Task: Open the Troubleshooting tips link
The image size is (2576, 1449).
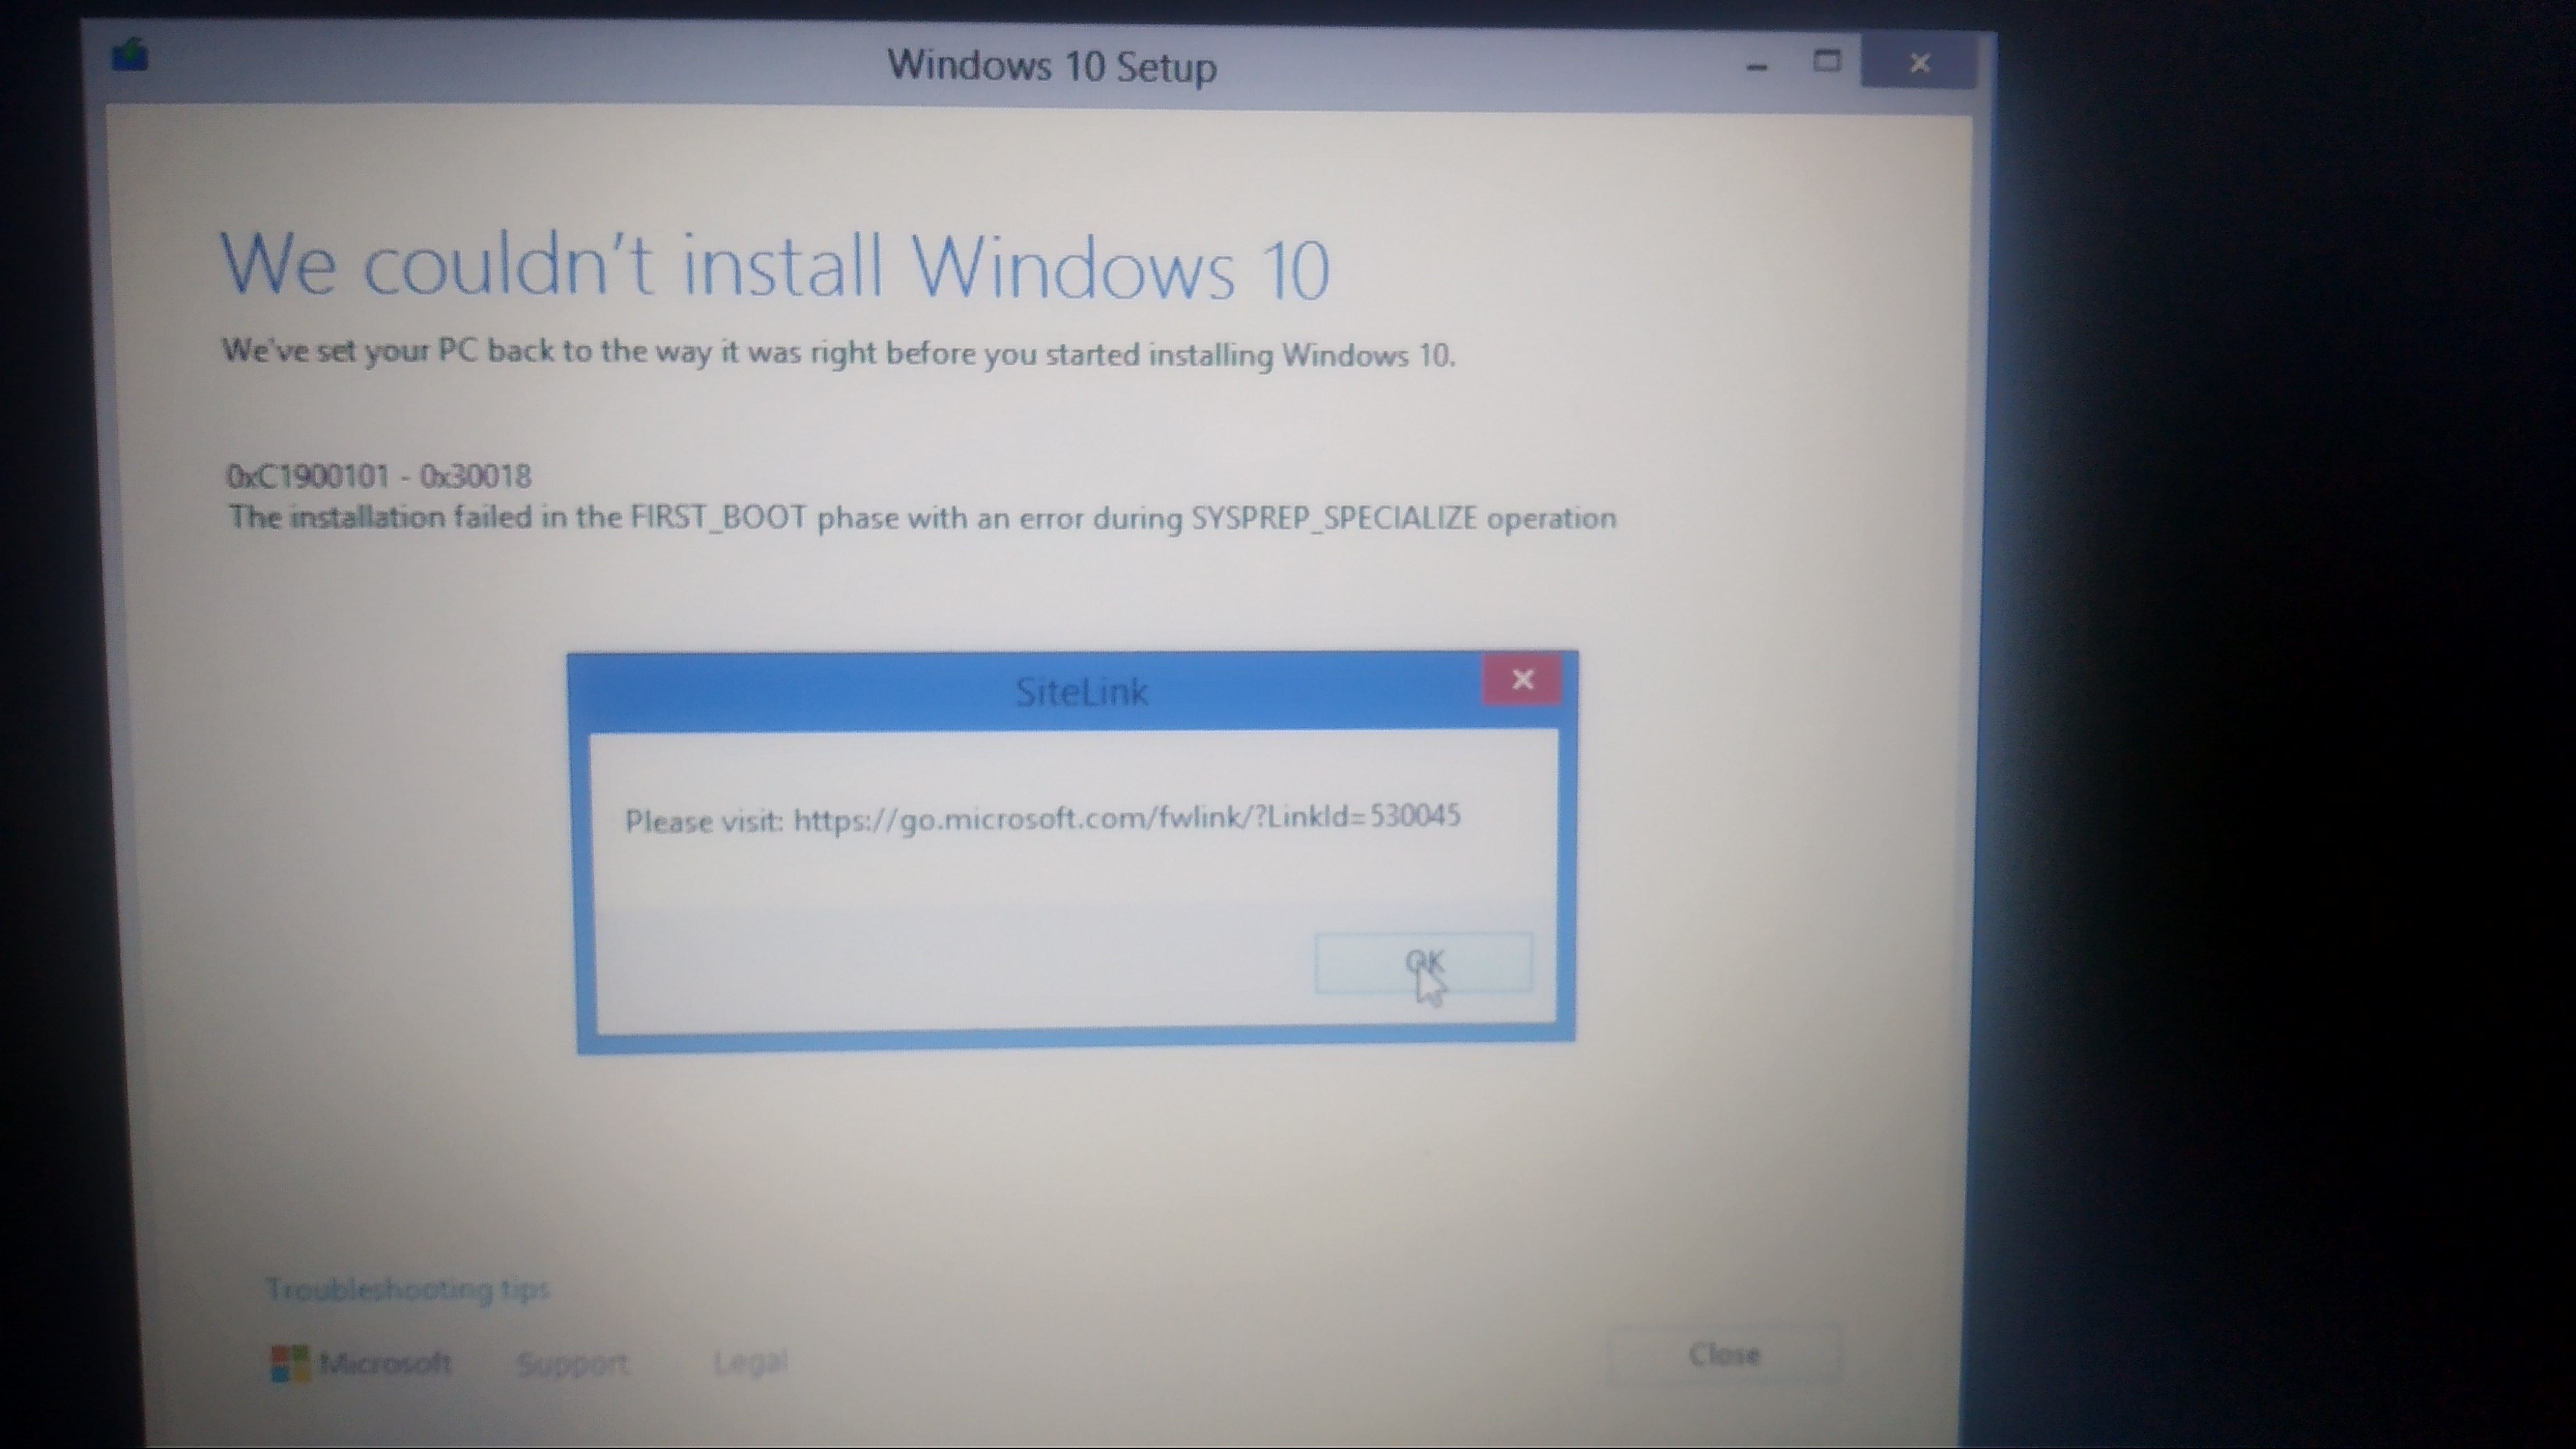Action: click(407, 1289)
